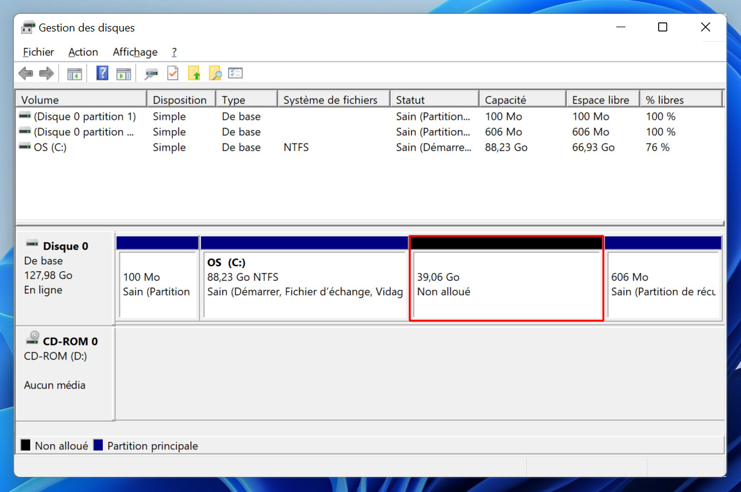Click the folder with green up-arrow icon
Screen dimensions: 741x492
(194, 74)
